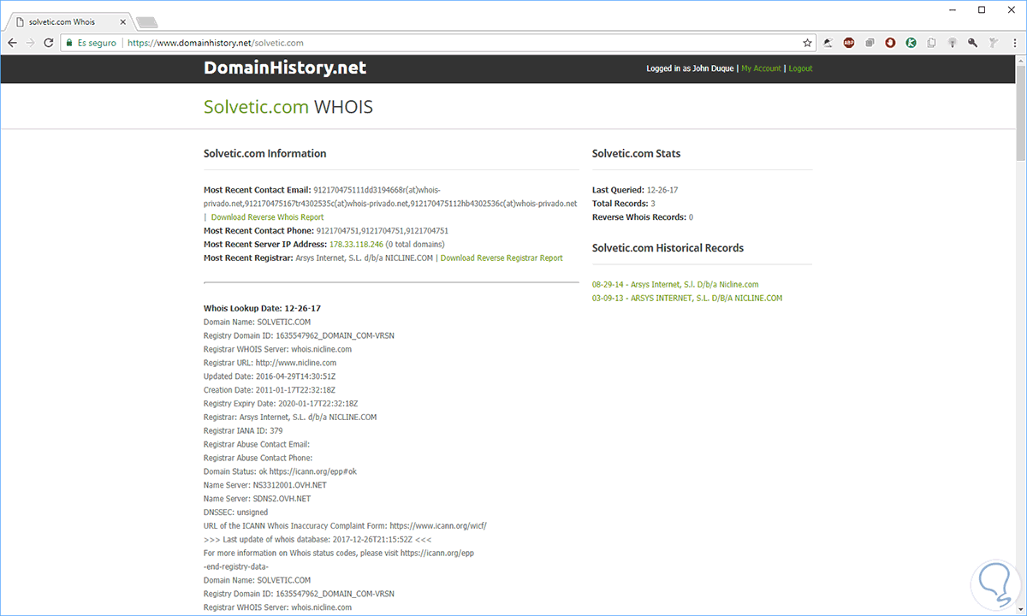
Task: Open the umbrella extension icon
Action: 828,42
